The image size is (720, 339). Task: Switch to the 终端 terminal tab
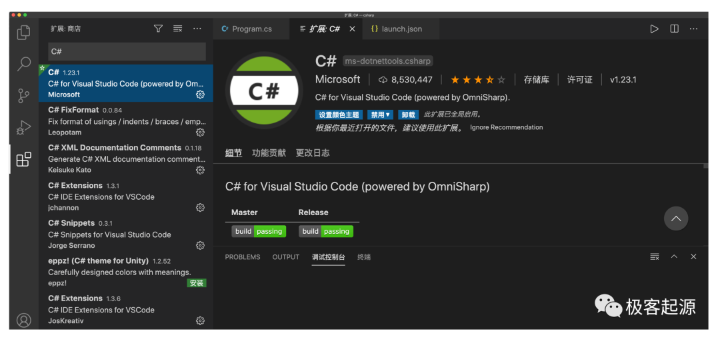364,257
